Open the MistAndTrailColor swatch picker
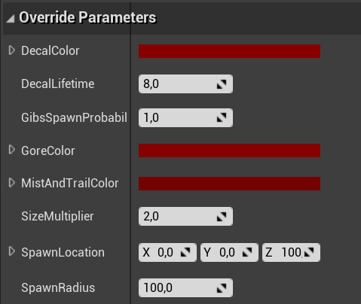The width and height of the screenshot is (361, 304). (229, 184)
